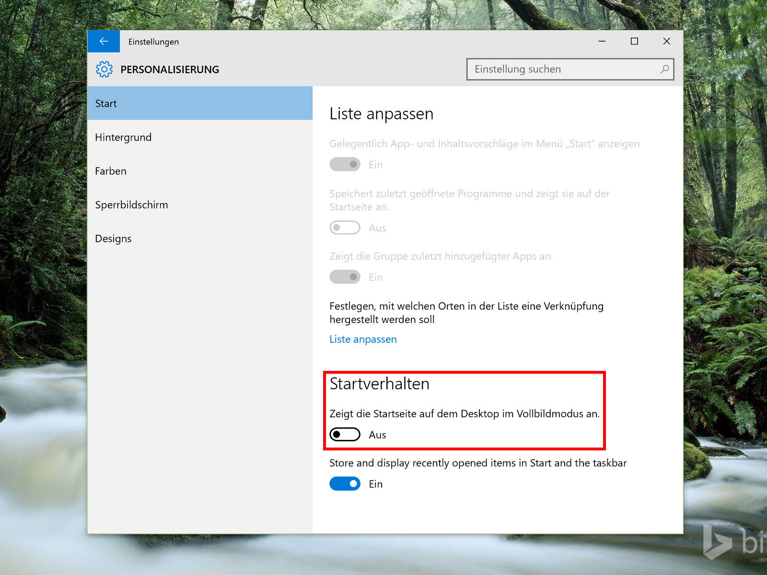Toggle the App- und Inhaltsvorschläge switch
This screenshot has width=767, height=575.
(x=345, y=164)
